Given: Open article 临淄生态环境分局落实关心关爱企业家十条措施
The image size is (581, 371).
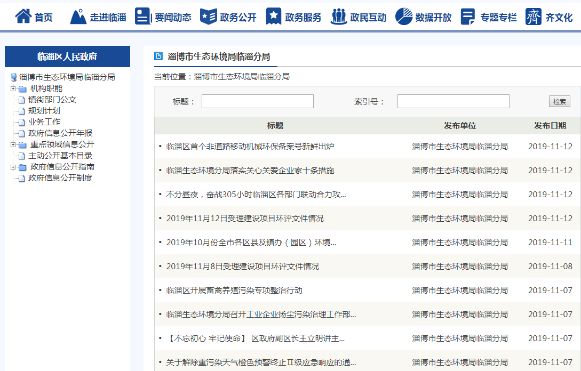Looking at the screenshot, I should point(250,171).
